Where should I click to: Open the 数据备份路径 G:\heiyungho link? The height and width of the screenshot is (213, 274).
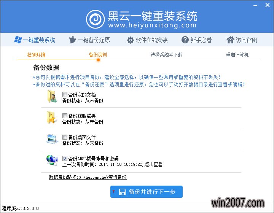(x=88, y=177)
